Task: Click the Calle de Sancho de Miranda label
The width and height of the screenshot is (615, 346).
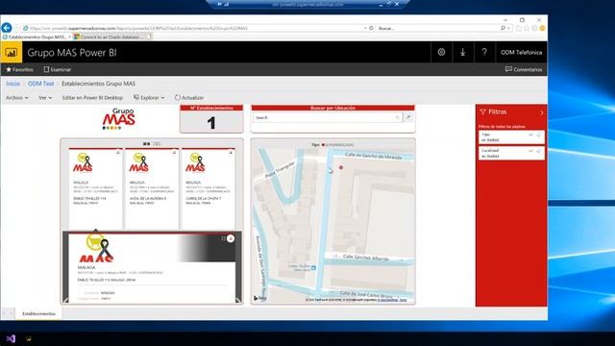Action: [x=374, y=156]
